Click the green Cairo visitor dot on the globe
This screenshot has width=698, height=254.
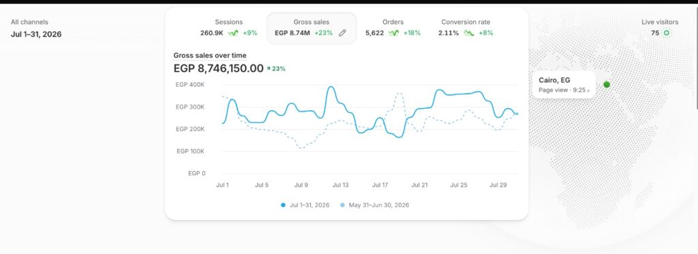(x=606, y=84)
